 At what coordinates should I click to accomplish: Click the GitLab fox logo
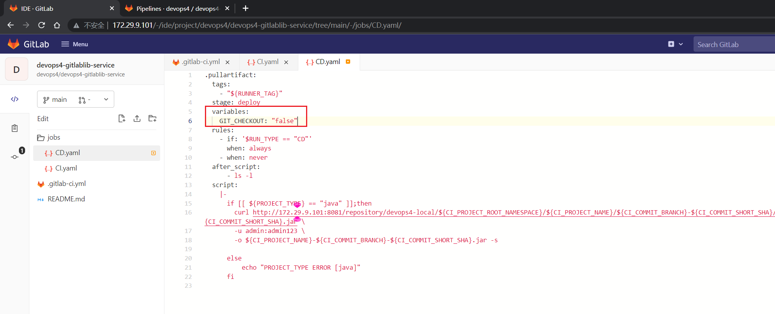tap(14, 44)
